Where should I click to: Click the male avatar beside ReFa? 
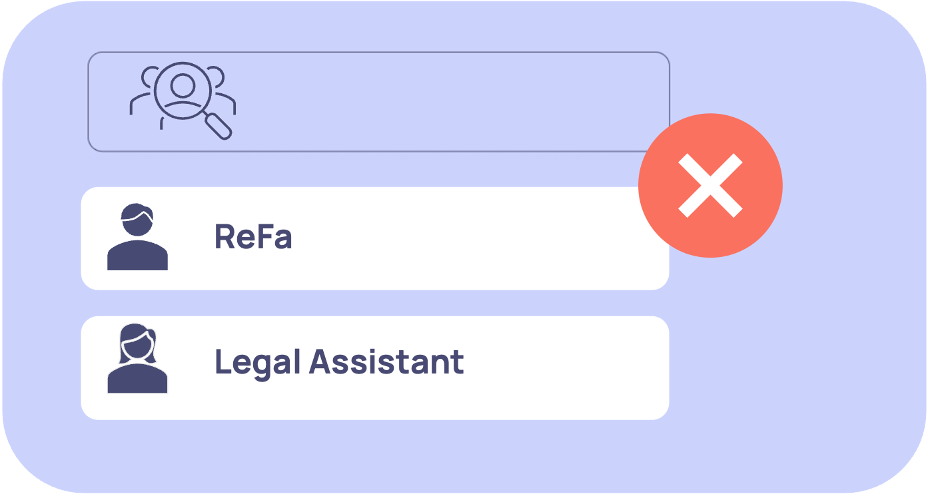pyautogui.click(x=137, y=238)
